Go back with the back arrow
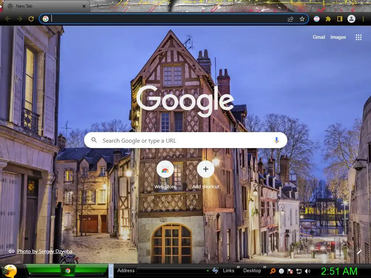The image size is (371, 278). coord(8,19)
